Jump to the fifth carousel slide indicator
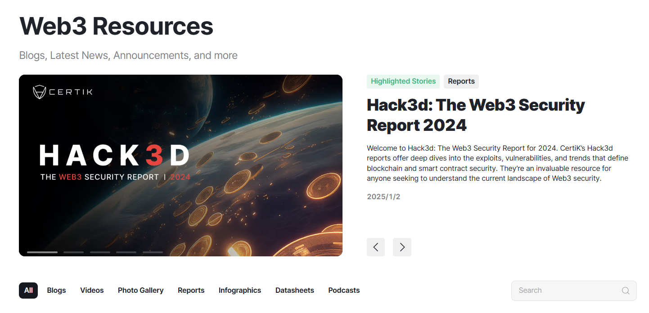 coord(153,252)
